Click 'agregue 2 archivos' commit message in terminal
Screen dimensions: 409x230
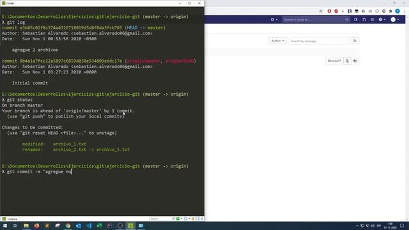(x=35, y=50)
